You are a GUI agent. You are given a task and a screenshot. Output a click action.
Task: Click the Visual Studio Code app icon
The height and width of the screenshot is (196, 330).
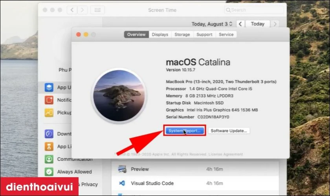point(122,183)
